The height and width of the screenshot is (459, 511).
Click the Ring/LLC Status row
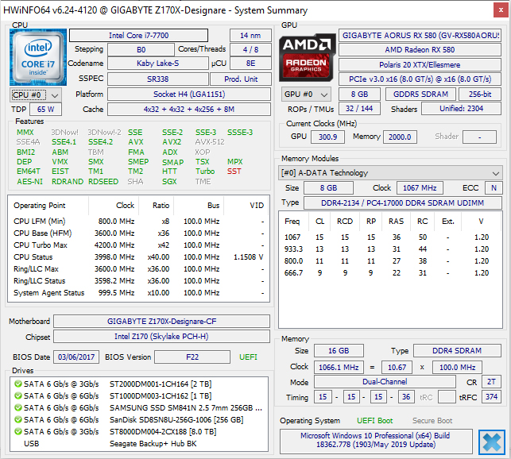click(138, 281)
